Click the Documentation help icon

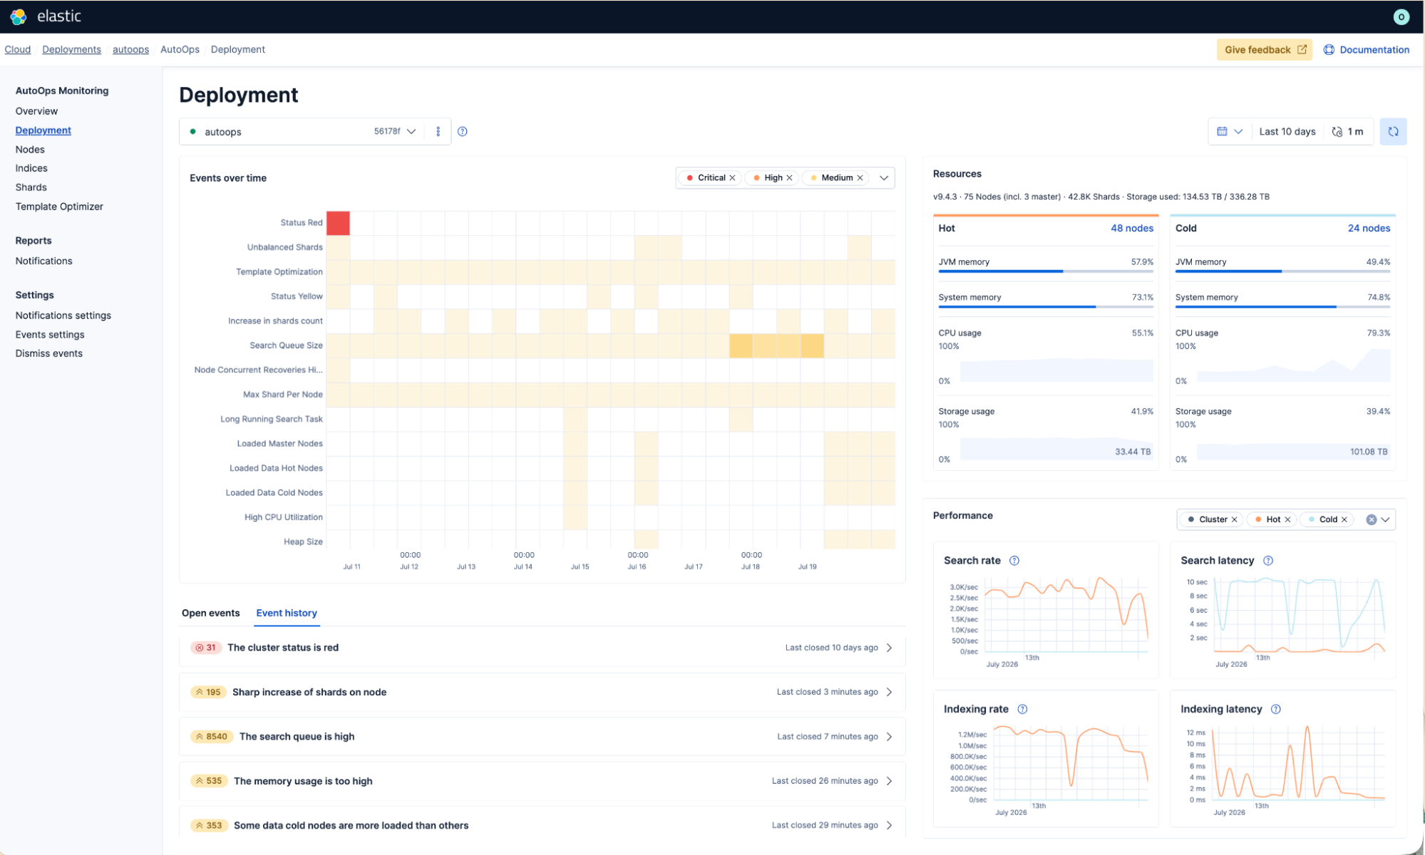click(1329, 50)
